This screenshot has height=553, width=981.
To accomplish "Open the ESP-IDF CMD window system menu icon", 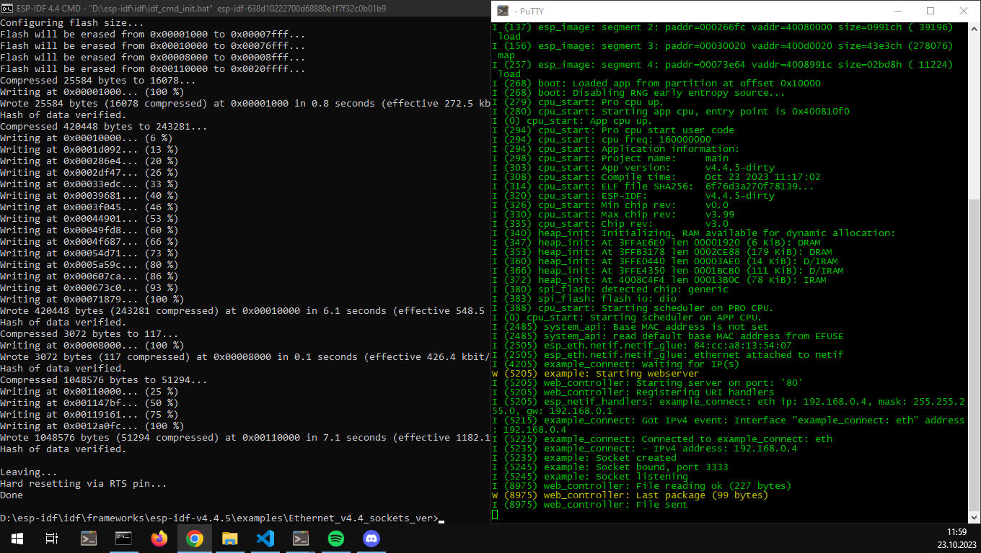I will pyautogui.click(x=6, y=8).
